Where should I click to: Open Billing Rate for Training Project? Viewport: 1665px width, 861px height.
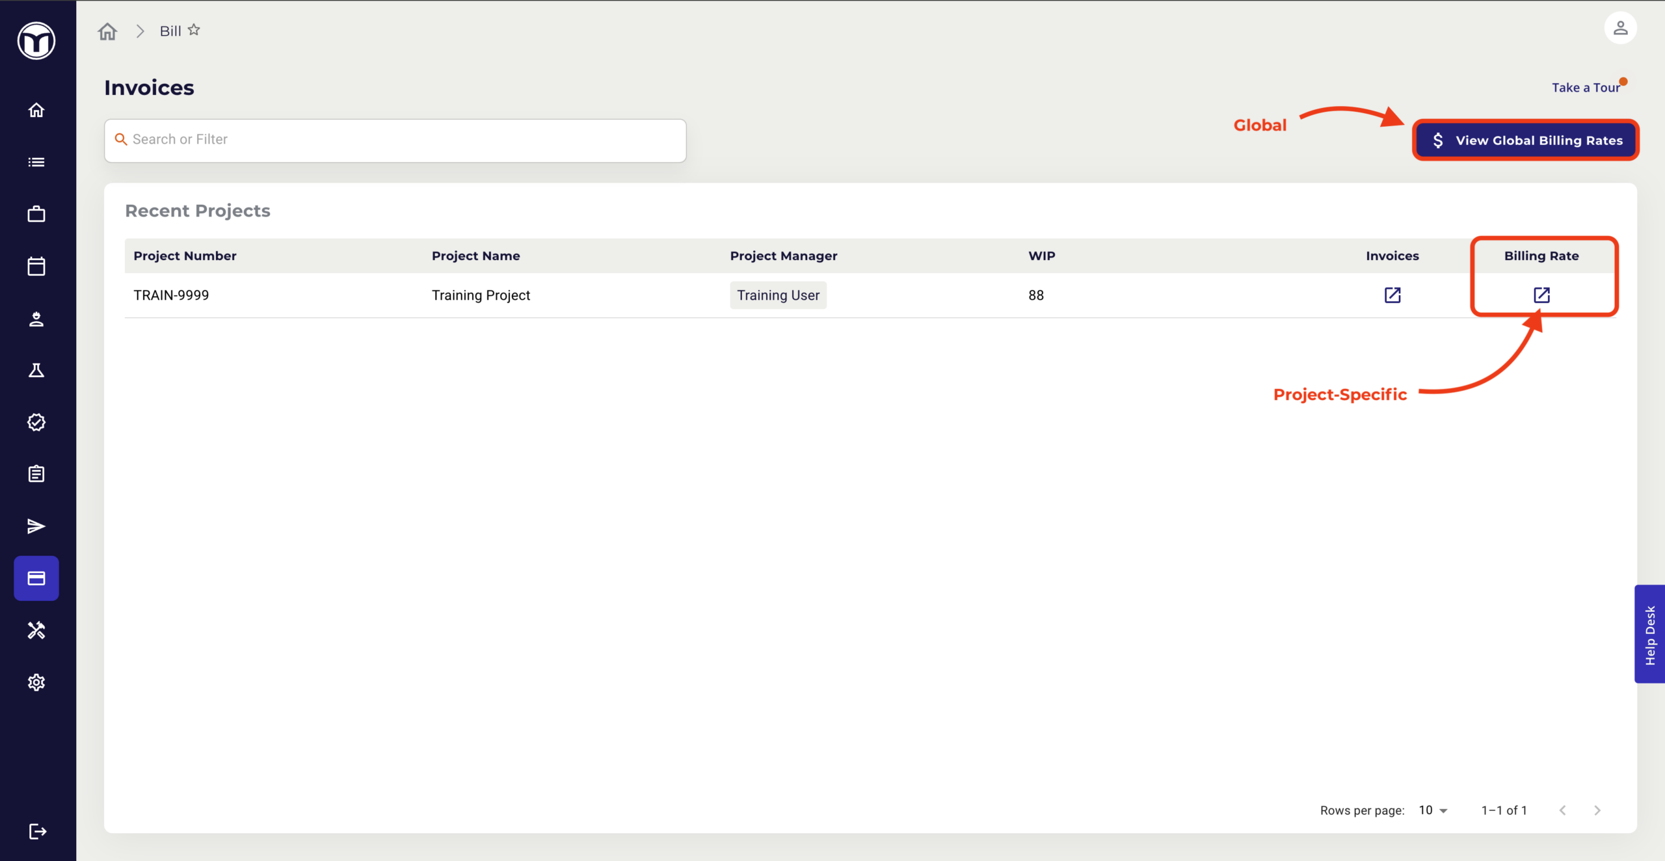tap(1541, 295)
